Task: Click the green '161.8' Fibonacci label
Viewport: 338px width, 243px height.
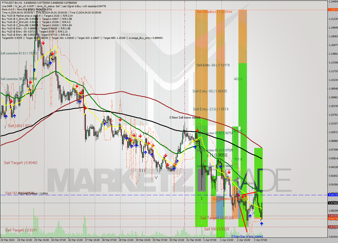Action: click(x=238, y=159)
